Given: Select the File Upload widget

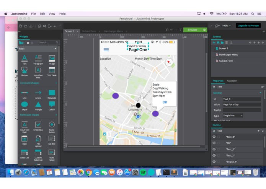Looking at the screenshot, I should pos(38,141).
